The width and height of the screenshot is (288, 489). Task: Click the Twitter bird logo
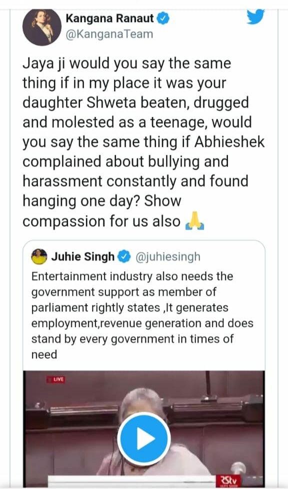(x=255, y=17)
